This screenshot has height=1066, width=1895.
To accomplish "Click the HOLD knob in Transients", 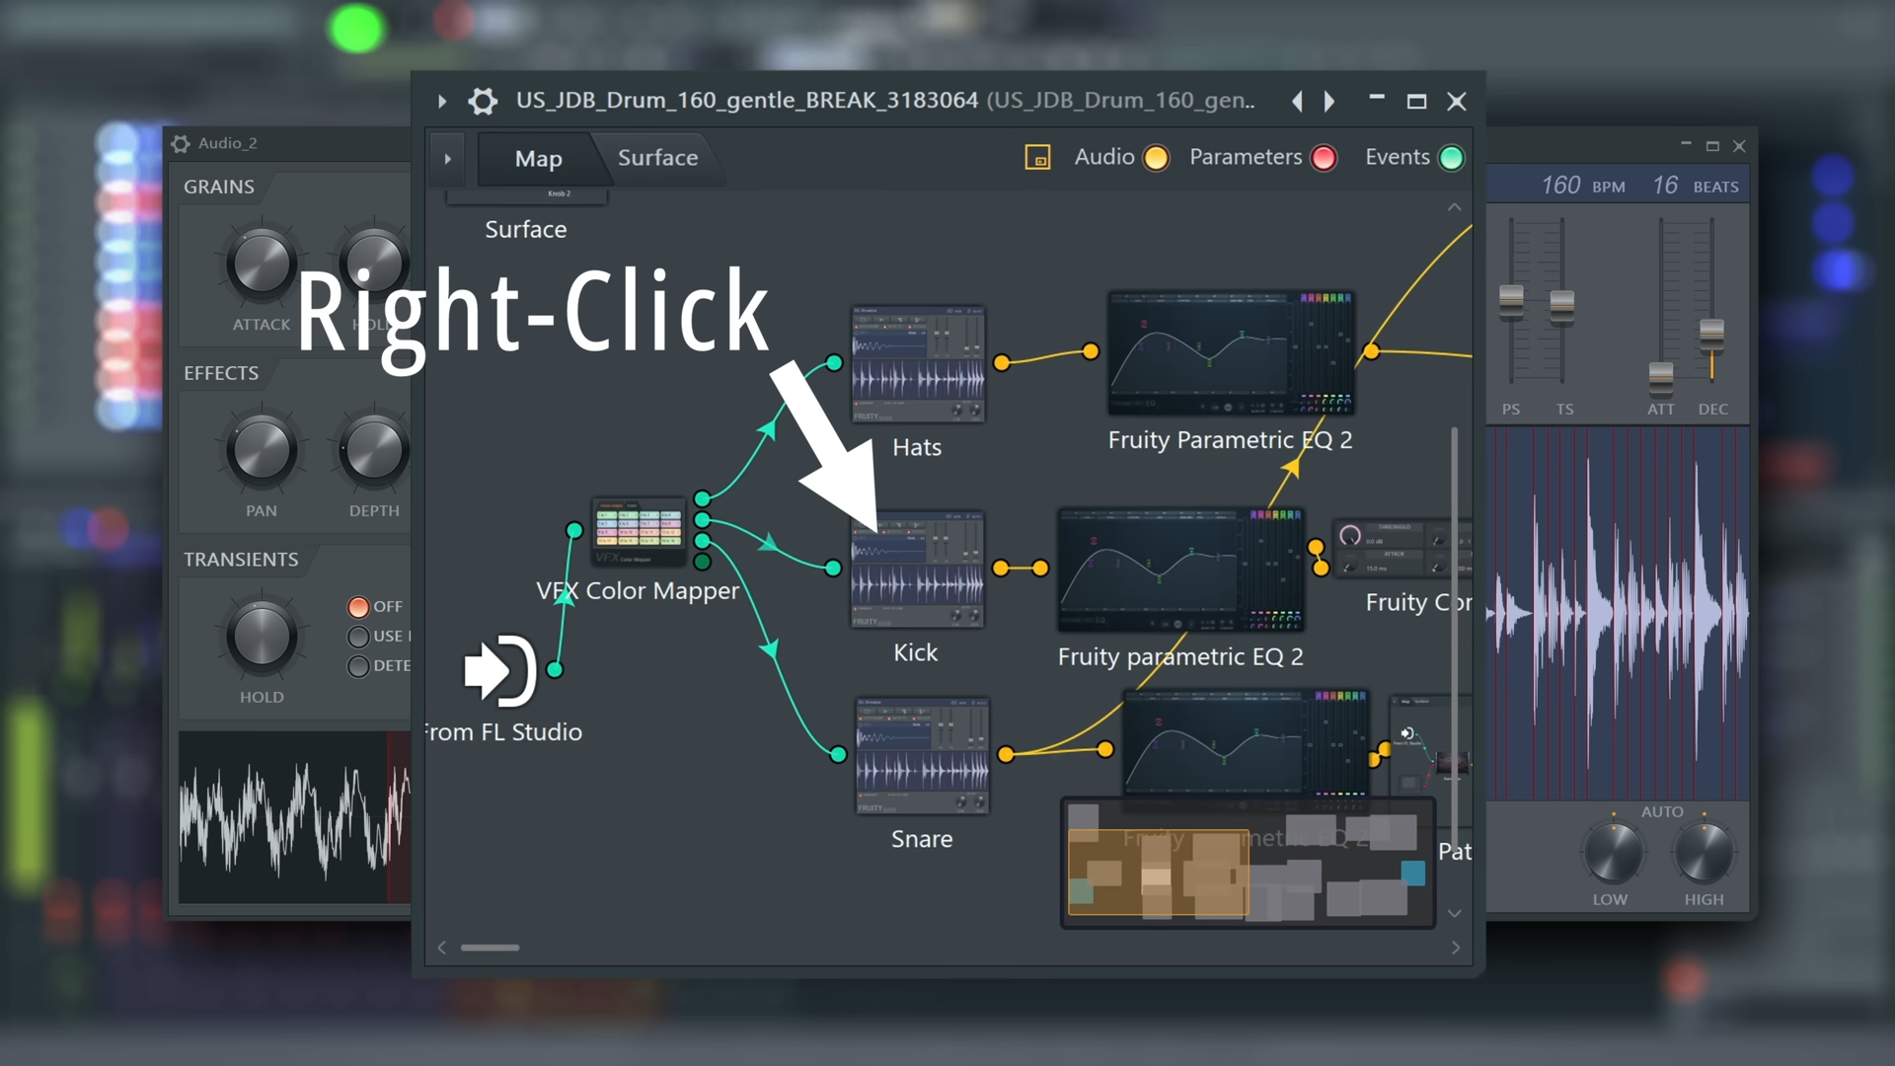I will point(262,636).
